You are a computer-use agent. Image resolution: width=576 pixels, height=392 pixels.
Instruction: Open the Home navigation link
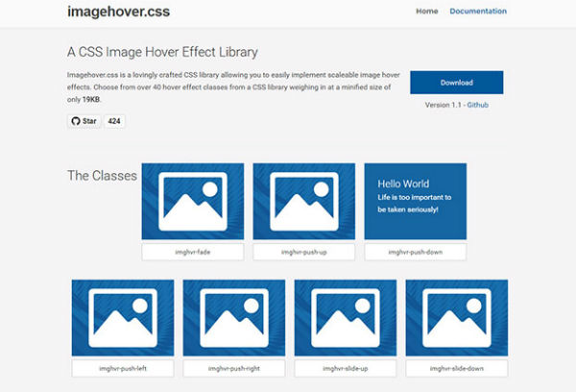[x=426, y=11]
